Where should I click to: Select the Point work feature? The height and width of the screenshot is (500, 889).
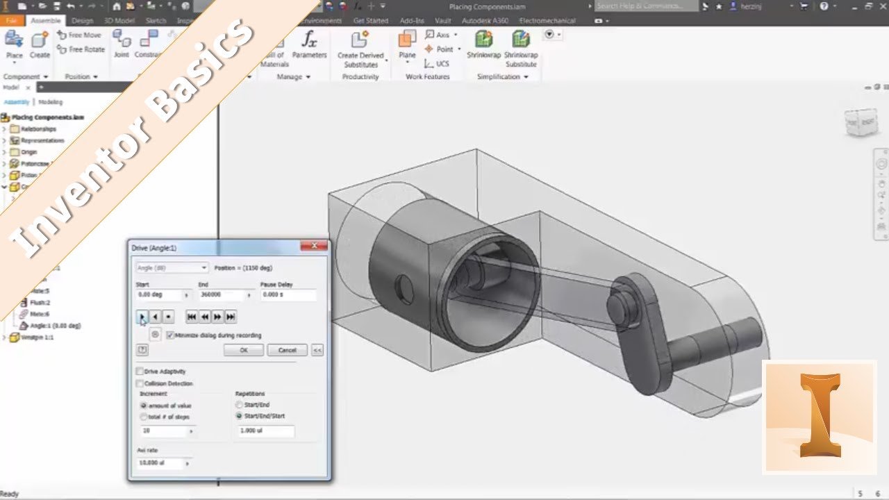pyautogui.click(x=440, y=49)
